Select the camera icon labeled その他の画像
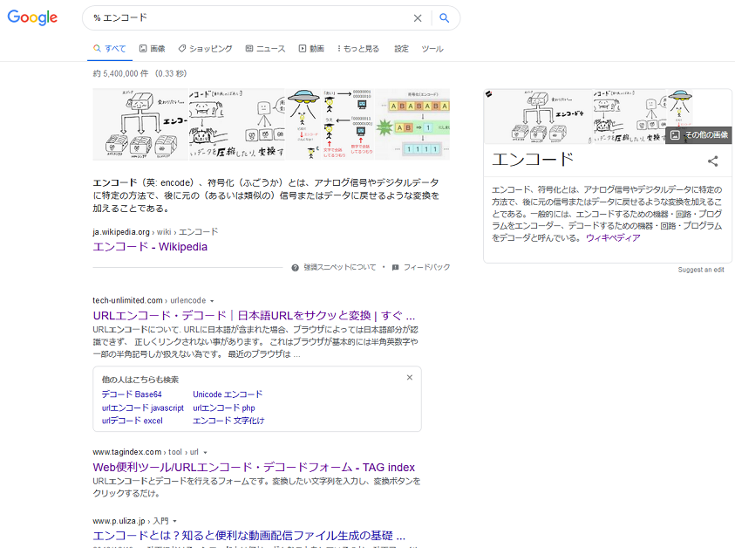 (676, 134)
